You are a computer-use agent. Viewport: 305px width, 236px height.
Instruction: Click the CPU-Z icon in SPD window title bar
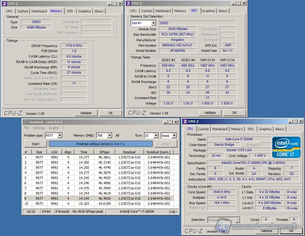(x=129, y=4)
